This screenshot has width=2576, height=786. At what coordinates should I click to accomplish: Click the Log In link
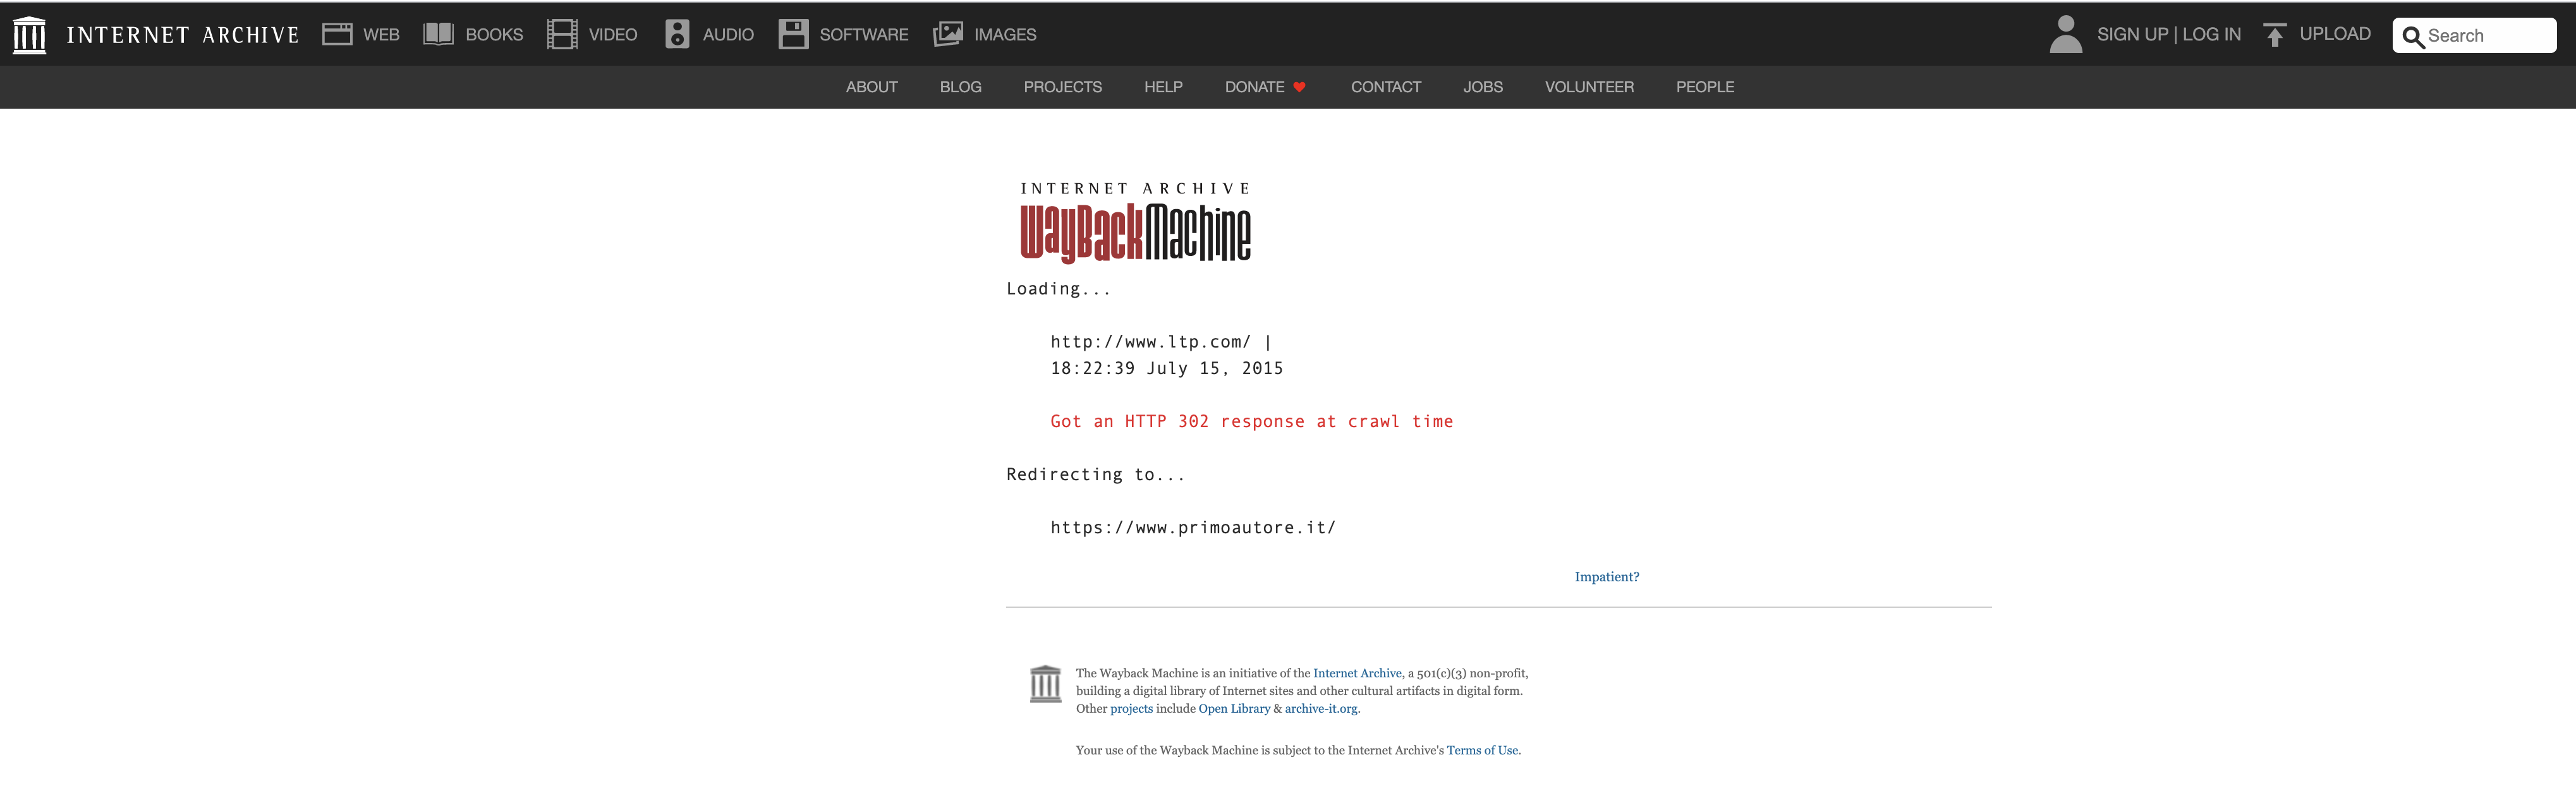(2211, 35)
